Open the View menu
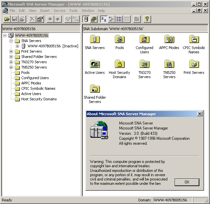The image size is (210, 204). tap(32, 11)
